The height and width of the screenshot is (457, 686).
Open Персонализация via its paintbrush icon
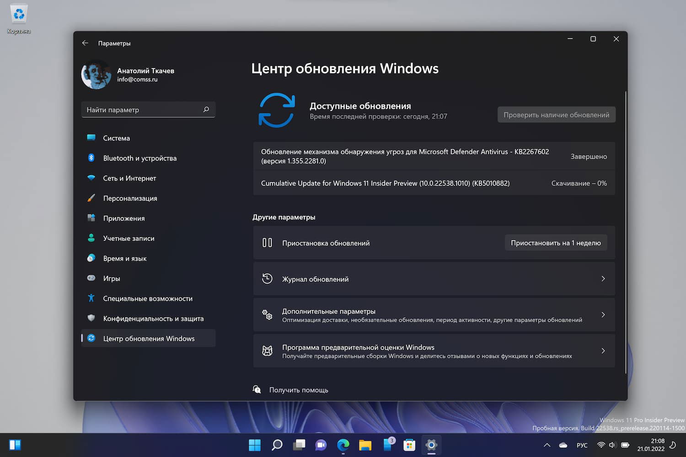91,198
